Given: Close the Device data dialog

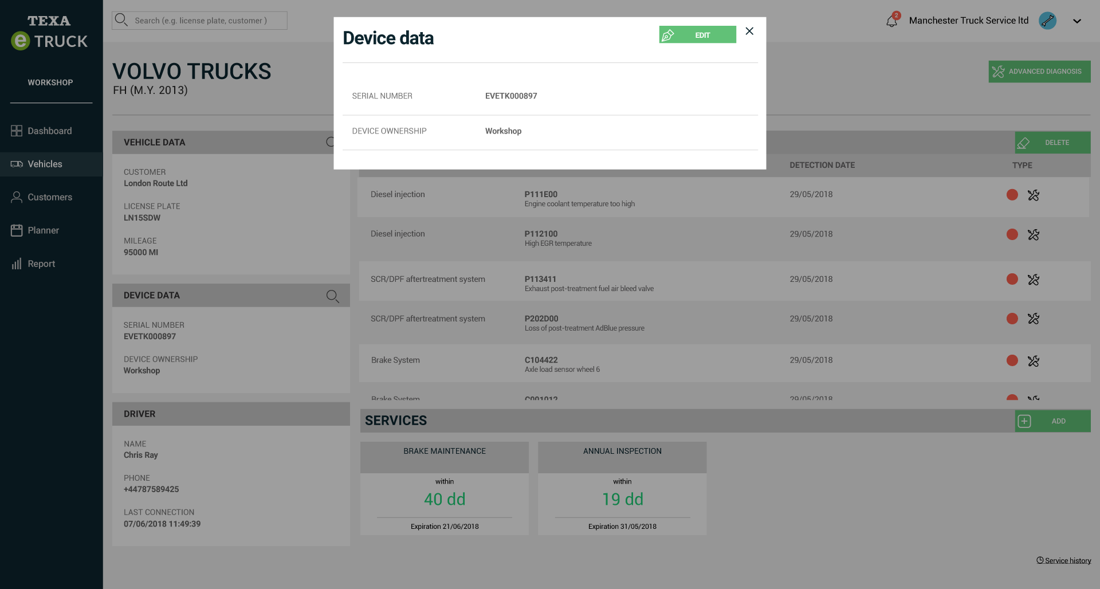Looking at the screenshot, I should pyautogui.click(x=749, y=31).
